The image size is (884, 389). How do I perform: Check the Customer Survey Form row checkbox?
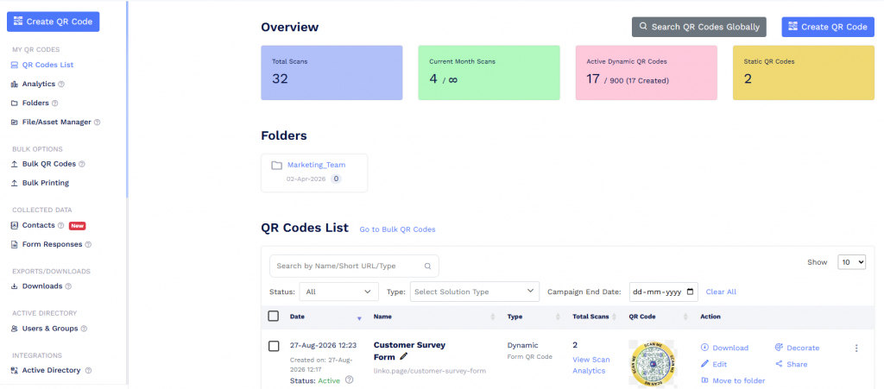tap(274, 346)
